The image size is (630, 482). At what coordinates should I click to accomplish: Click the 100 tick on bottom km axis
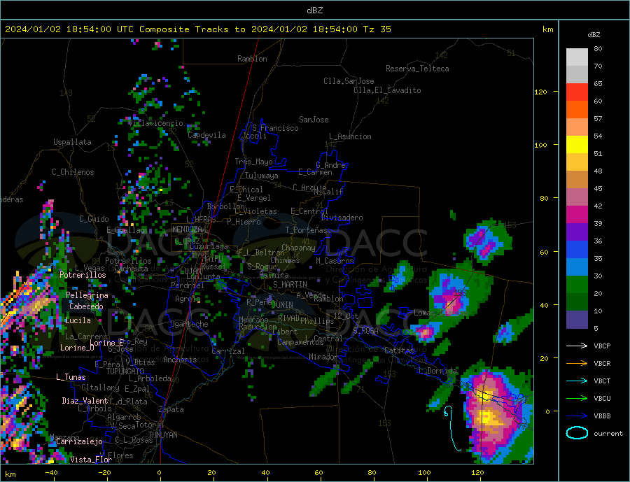pyautogui.click(x=424, y=473)
